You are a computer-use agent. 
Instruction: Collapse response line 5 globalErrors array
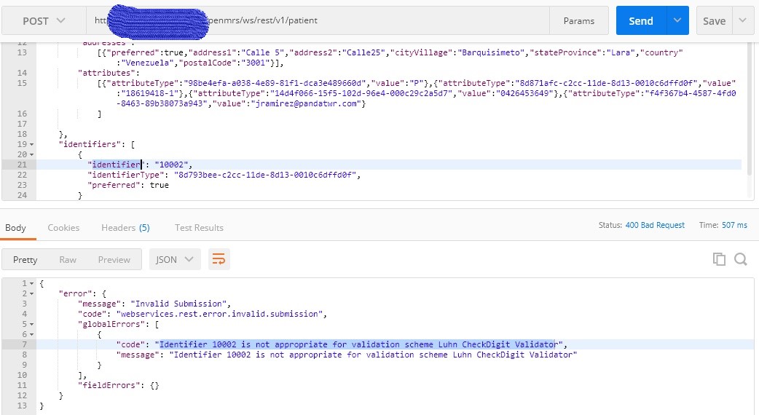[x=31, y=324]
